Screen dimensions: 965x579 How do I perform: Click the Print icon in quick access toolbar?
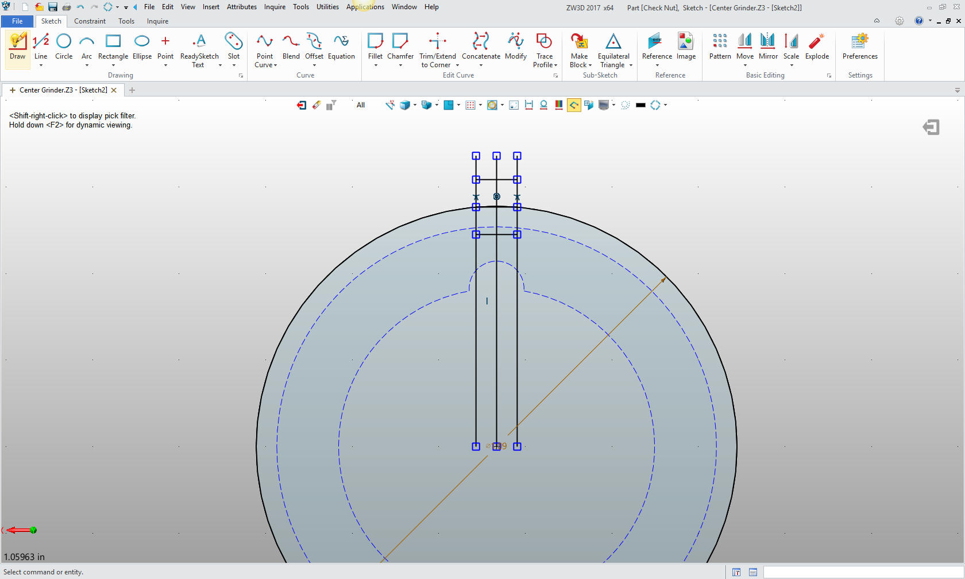pos(67,7)
